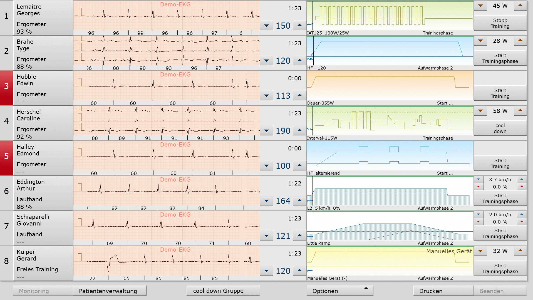The width and height of the screenshot is (533, 300).
Task: Decrease 0.0 % incline for Schiaparelli
Action: tap(479, 222)
